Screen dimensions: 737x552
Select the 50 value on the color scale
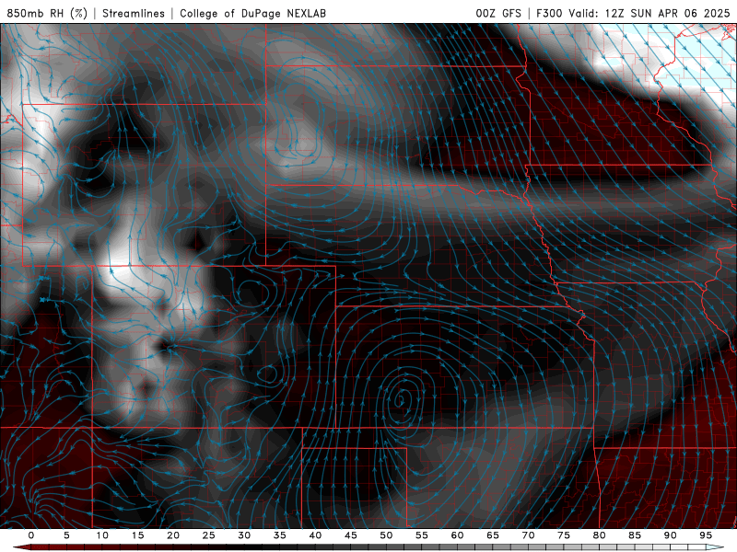[x=386, y=535]
